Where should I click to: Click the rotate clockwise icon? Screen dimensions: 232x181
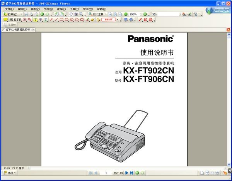[62, 14]
